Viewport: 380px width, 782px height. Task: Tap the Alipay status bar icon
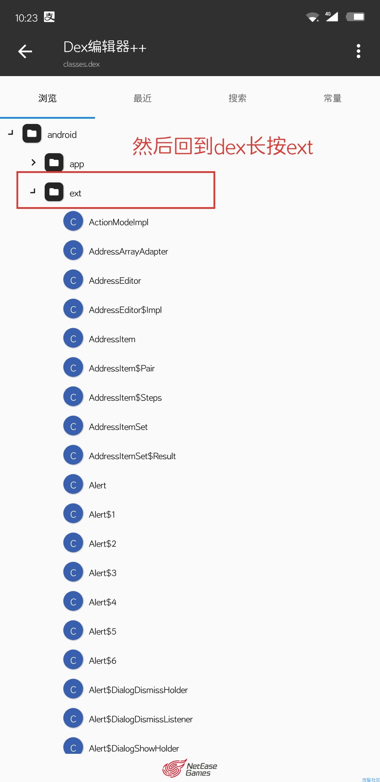[x=49, y=17]
